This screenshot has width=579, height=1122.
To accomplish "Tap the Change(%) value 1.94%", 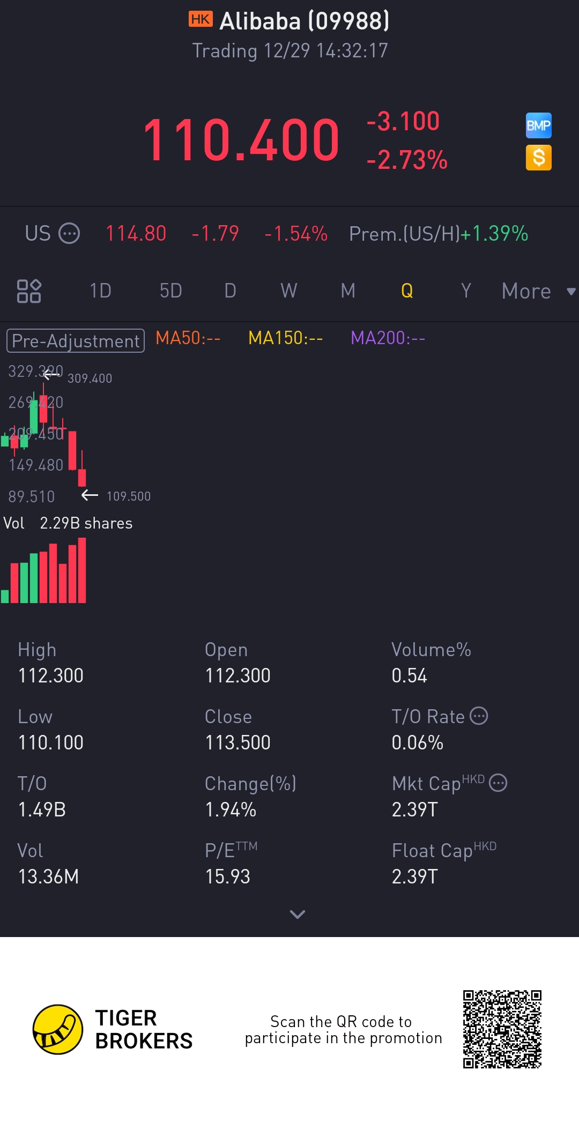I will [x=231, y=809].
